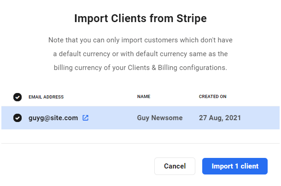This screenshot has width=281, height=186.
Task: Open guyg@site.com external link icon
Action: pyautogui.click(x=86, y=118)
